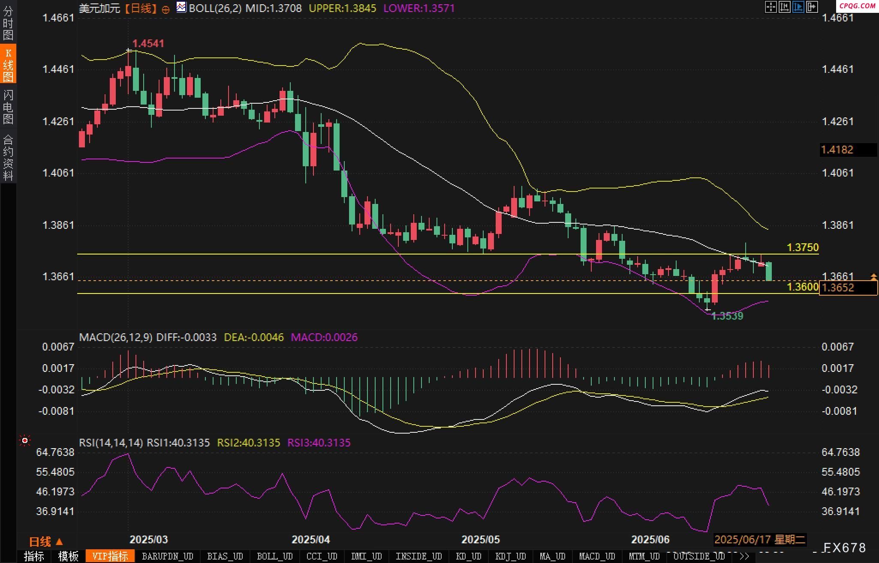879x563 pixels.
Task: Click the orange alert arrow near 1.3652 price
Action: click(x=873, y=277)
